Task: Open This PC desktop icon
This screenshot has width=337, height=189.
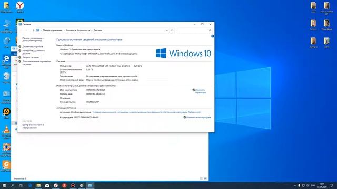Action: (x=6, y=26)
